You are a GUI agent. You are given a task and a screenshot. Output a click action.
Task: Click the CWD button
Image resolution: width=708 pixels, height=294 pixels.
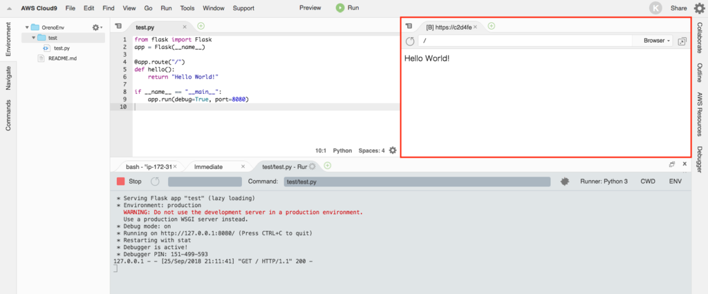tap(648, 182)
